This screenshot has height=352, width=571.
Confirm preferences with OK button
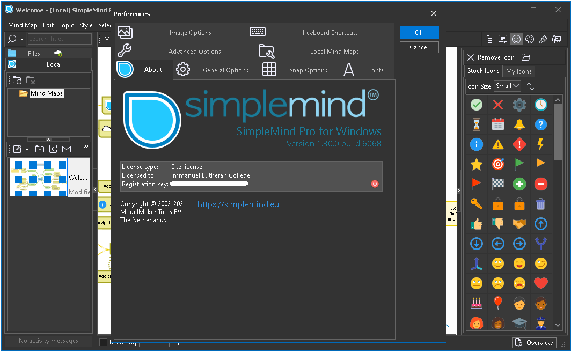coord(419,32)
